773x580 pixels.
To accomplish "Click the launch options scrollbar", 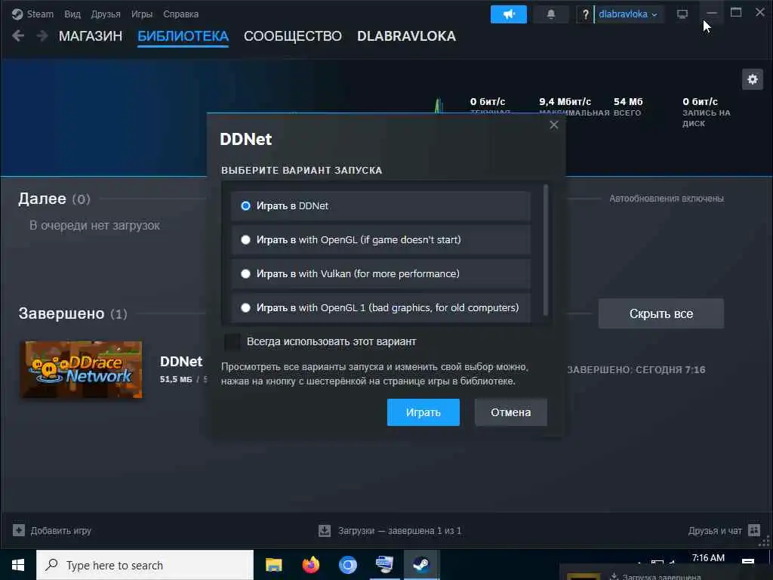I will (x=545, y=249).
